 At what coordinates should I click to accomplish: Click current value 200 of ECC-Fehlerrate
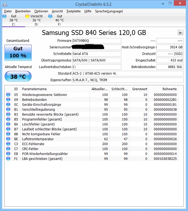105,144
